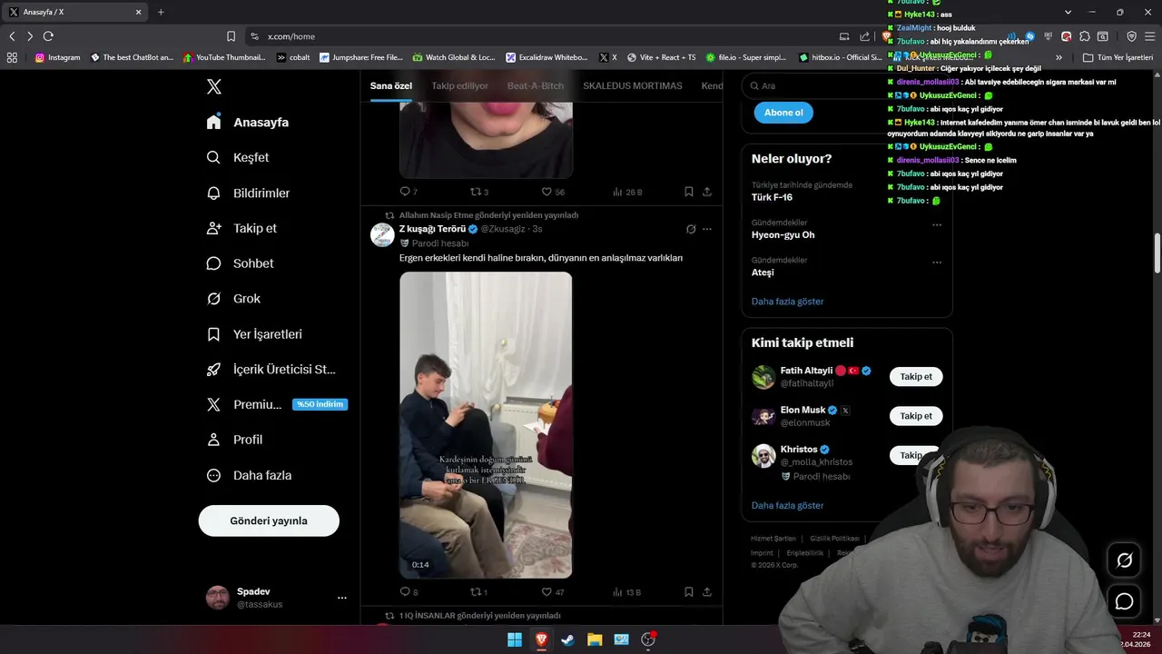Viewport: 1162px width, 654px height.
Task: Open Türk F-16 trending topic
Action: pos(772,197)
